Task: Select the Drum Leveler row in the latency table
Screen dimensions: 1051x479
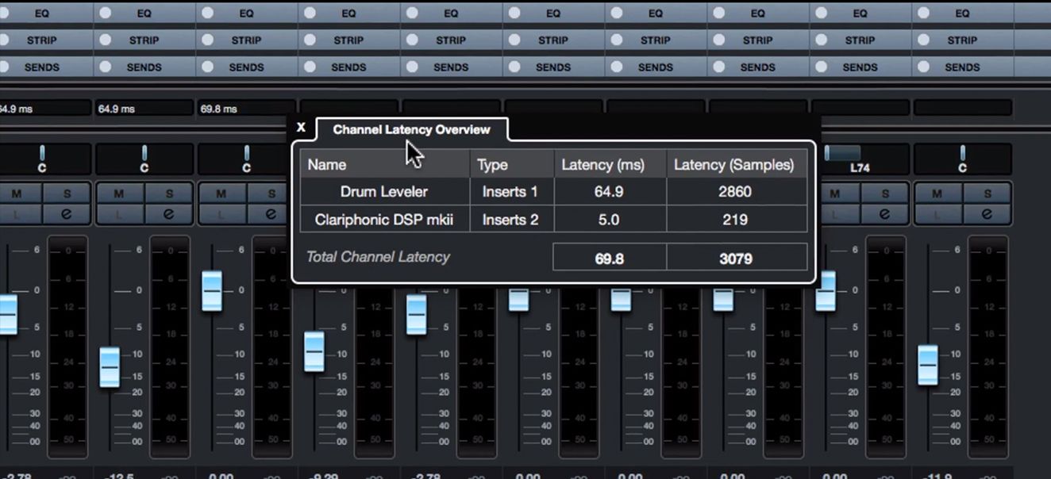Action: (x=384, y=191)
